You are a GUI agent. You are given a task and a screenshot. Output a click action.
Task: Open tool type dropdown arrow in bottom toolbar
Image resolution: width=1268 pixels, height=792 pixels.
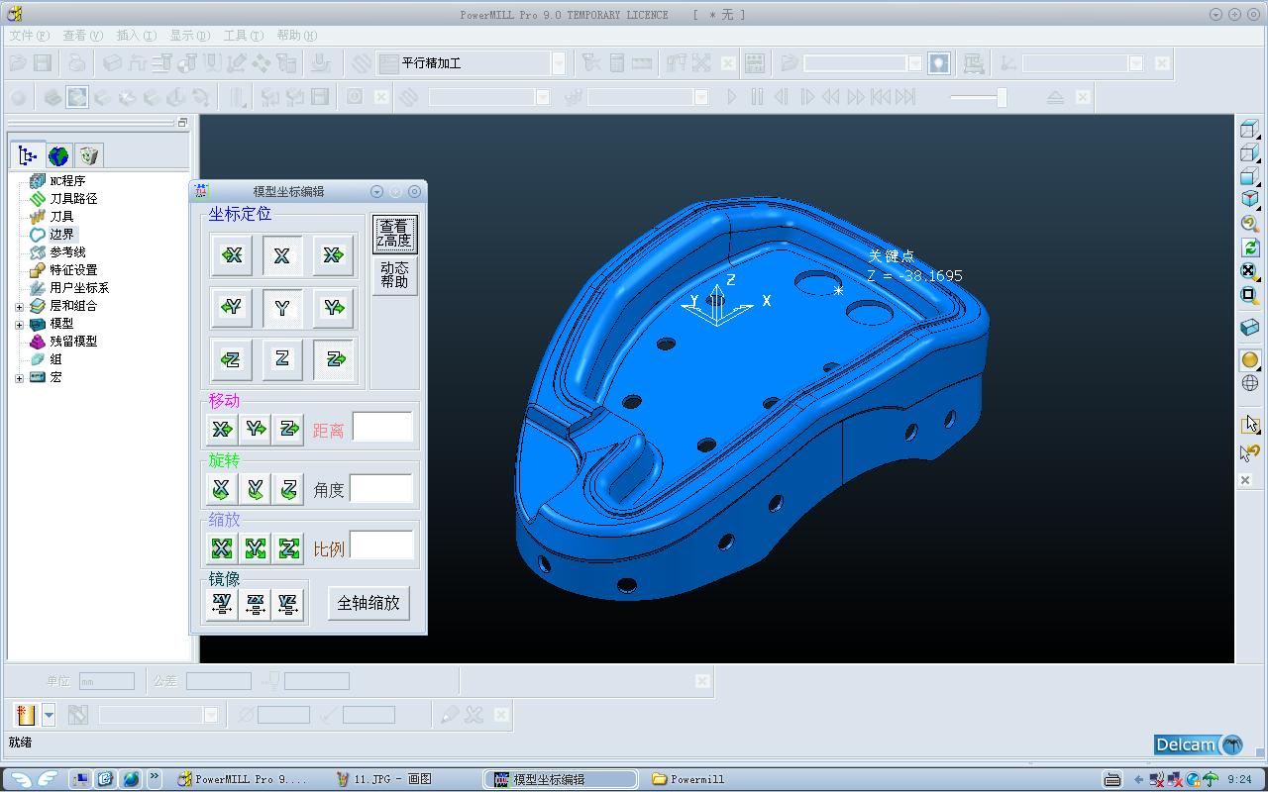pyautogui.click(x=49, y=715)
